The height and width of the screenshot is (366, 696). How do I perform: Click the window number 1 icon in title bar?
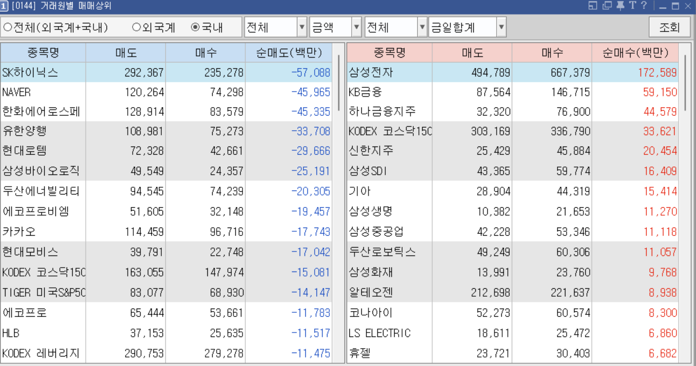tap(4, 6)
